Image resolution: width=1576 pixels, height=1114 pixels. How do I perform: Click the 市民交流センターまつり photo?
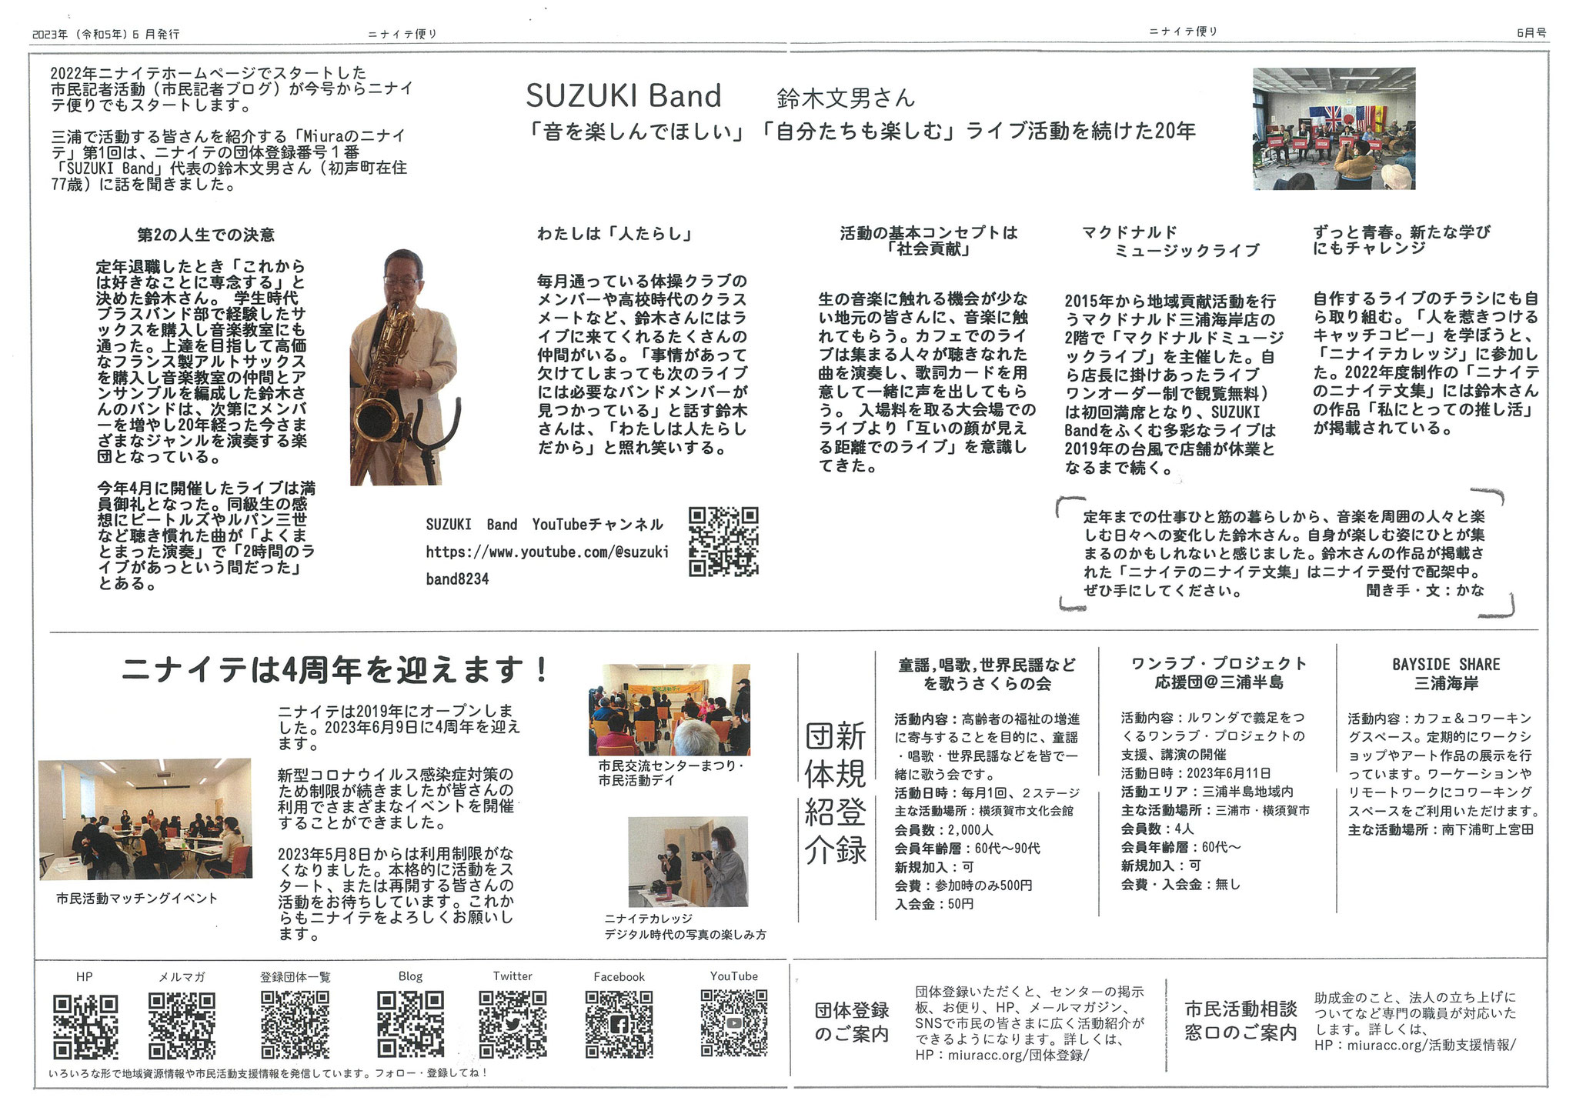click(x=669, y=710)
